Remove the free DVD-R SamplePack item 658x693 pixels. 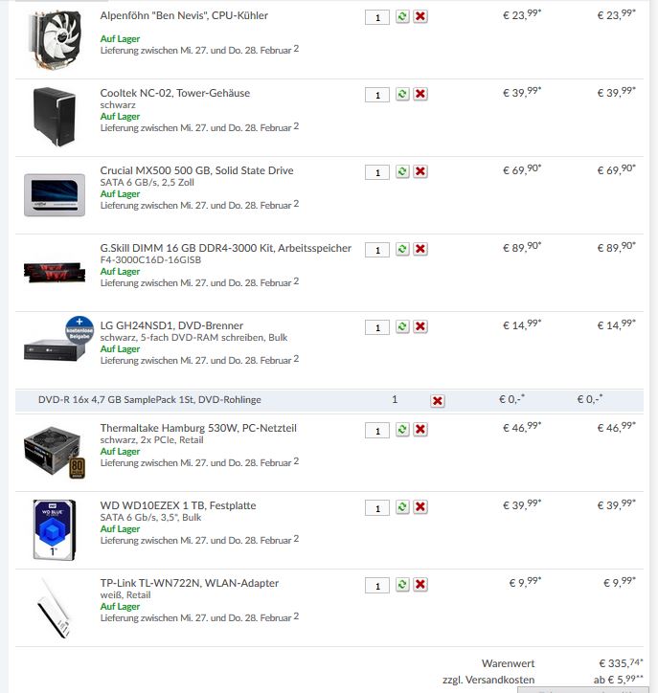438,401
